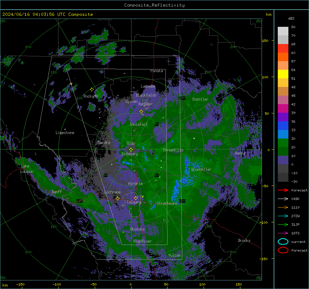Click the HighRiver town label
309x289 pixels.
pos(142,241)
